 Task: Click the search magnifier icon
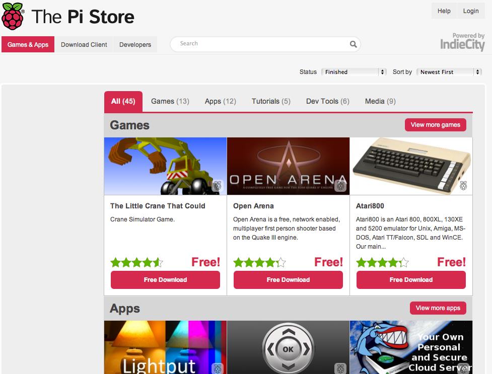click(x=354, y=44)
